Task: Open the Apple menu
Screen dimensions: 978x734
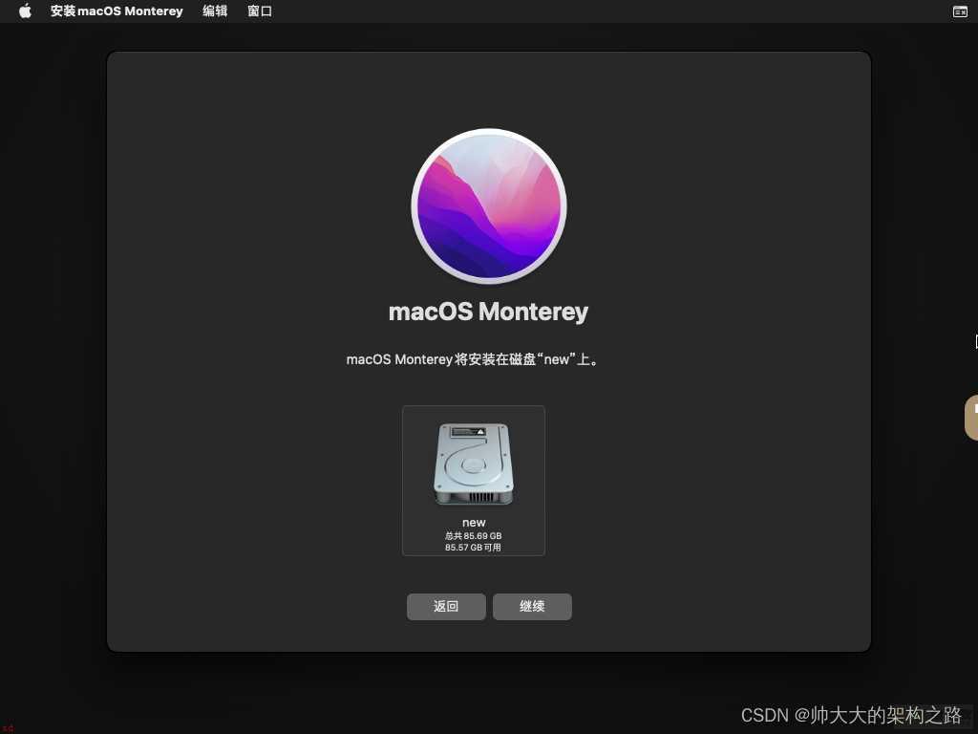Action: point(25,11)
